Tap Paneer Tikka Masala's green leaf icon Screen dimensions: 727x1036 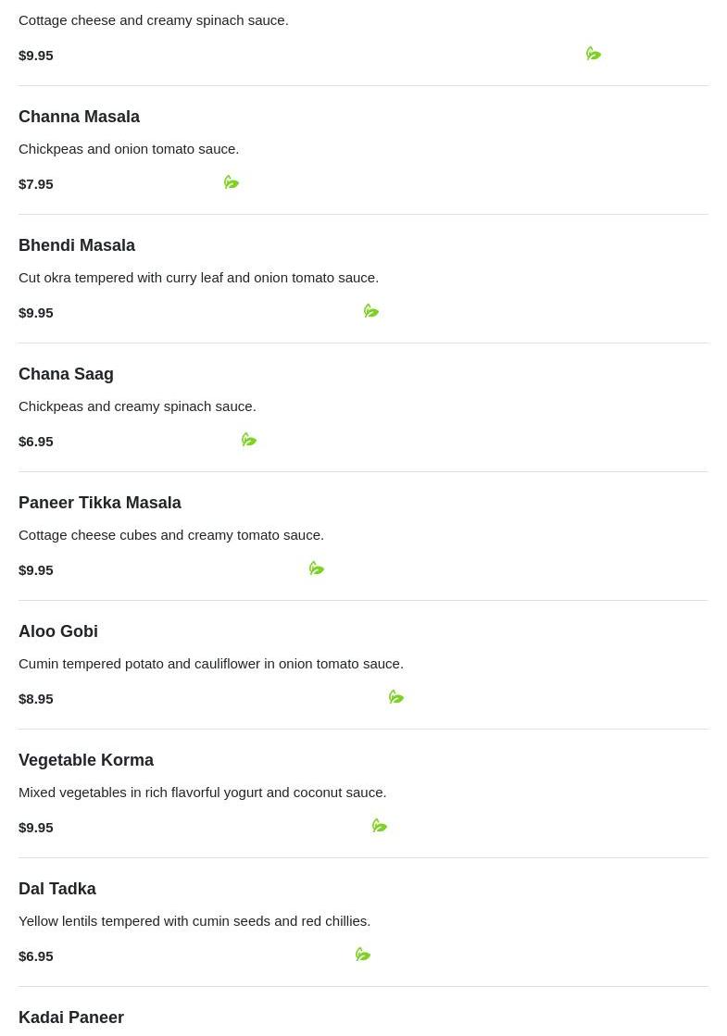pos(317,569)
